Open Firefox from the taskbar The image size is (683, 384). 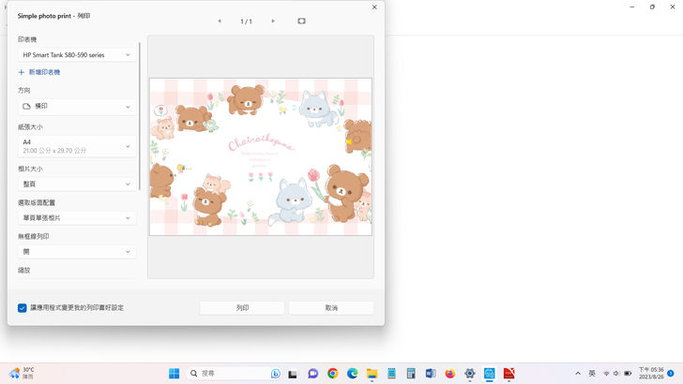[450, 374]
